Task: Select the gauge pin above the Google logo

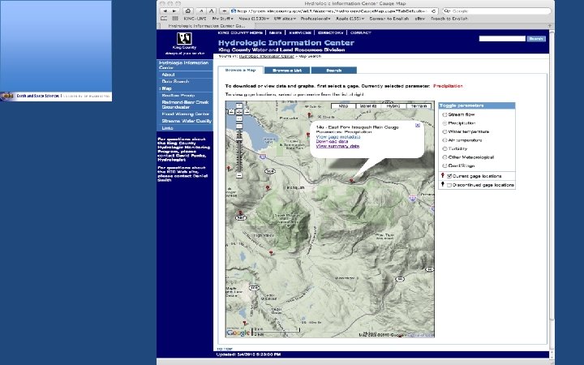Action: [245, 324]
